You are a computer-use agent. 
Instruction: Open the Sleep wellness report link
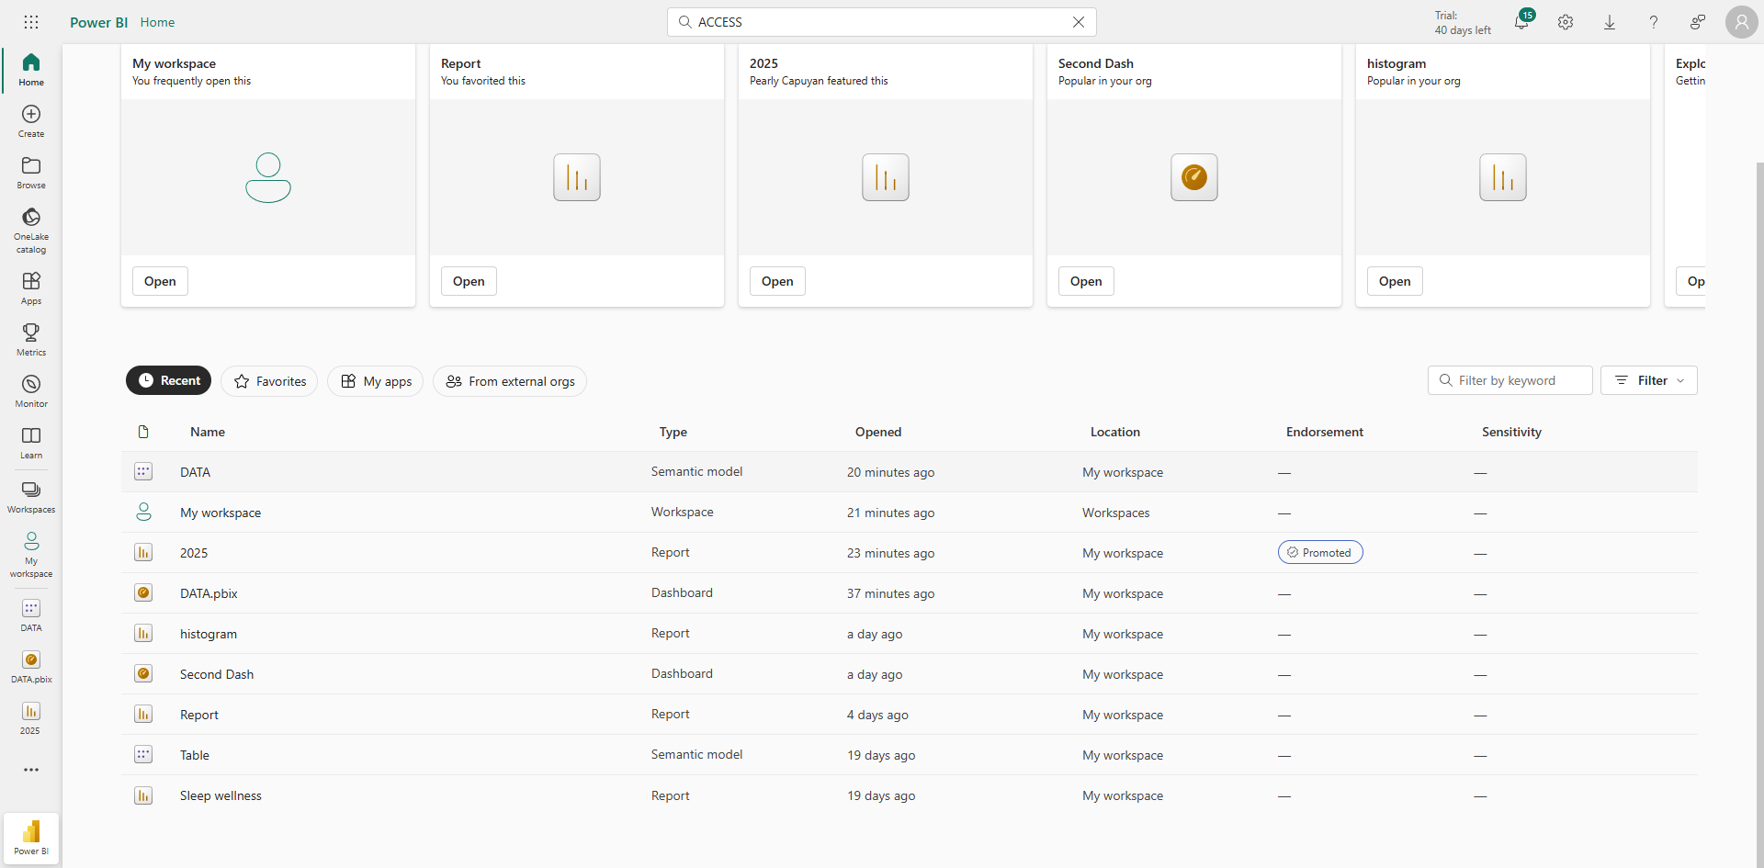[220, 795]
